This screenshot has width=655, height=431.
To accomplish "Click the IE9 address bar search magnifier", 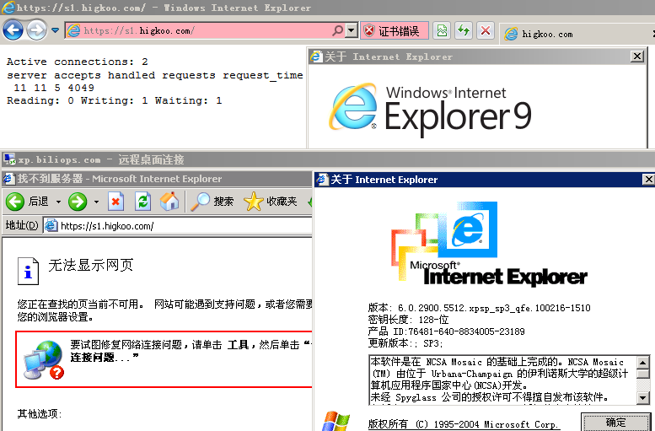I will 337,30.
